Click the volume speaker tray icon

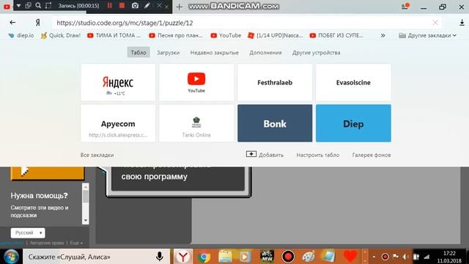point(405,257)
